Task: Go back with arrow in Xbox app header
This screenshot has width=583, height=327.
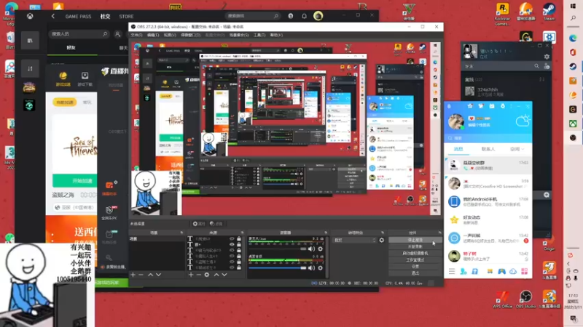Action: click(52, 16)
